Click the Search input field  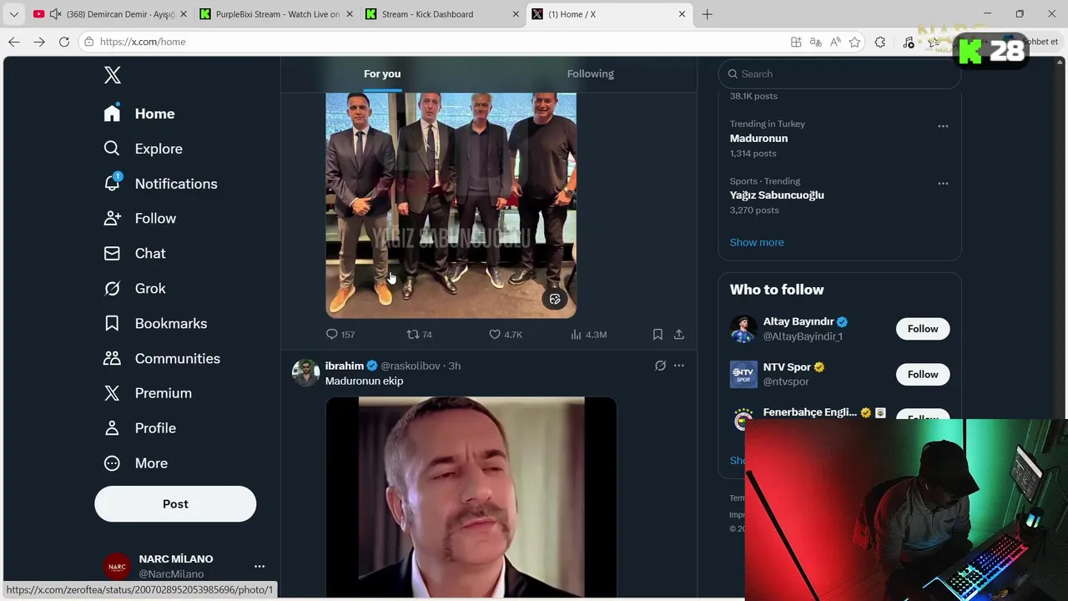(x=839, y=73)
